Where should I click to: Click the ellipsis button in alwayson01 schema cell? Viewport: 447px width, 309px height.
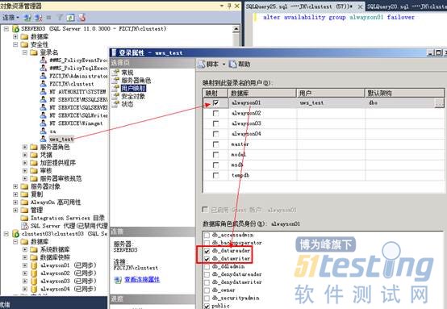coord(439,103)
